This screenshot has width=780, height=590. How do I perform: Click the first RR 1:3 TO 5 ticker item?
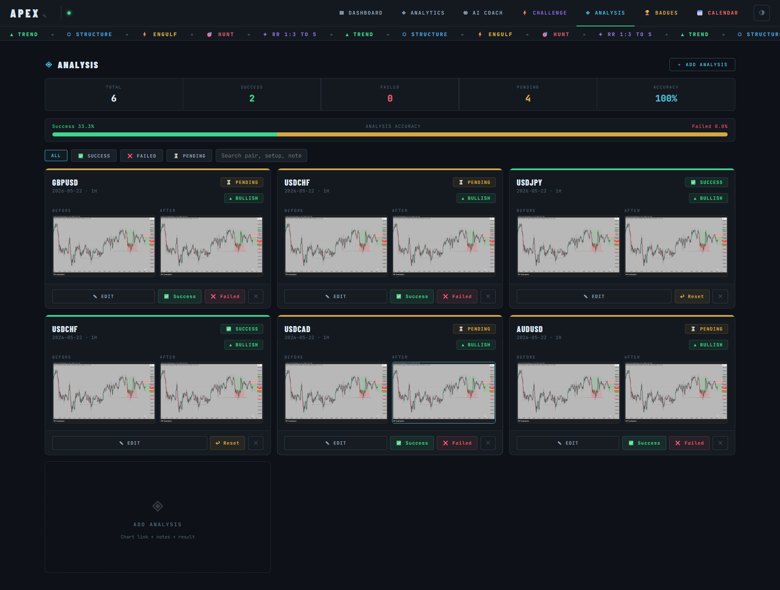(x=290, y=35)
